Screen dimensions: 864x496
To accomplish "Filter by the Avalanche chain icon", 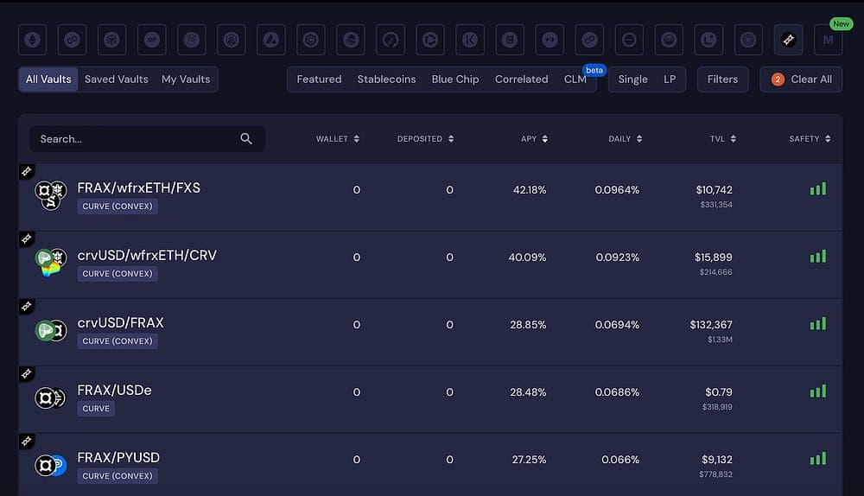I will click(271, 40).
